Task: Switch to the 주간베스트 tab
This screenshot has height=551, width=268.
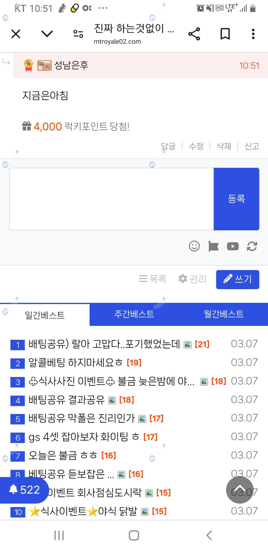Action: tap(134, 314)
